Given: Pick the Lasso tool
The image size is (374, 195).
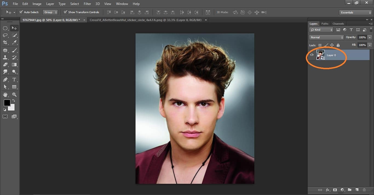Looking at the screenshot, I should pos(5,35).
